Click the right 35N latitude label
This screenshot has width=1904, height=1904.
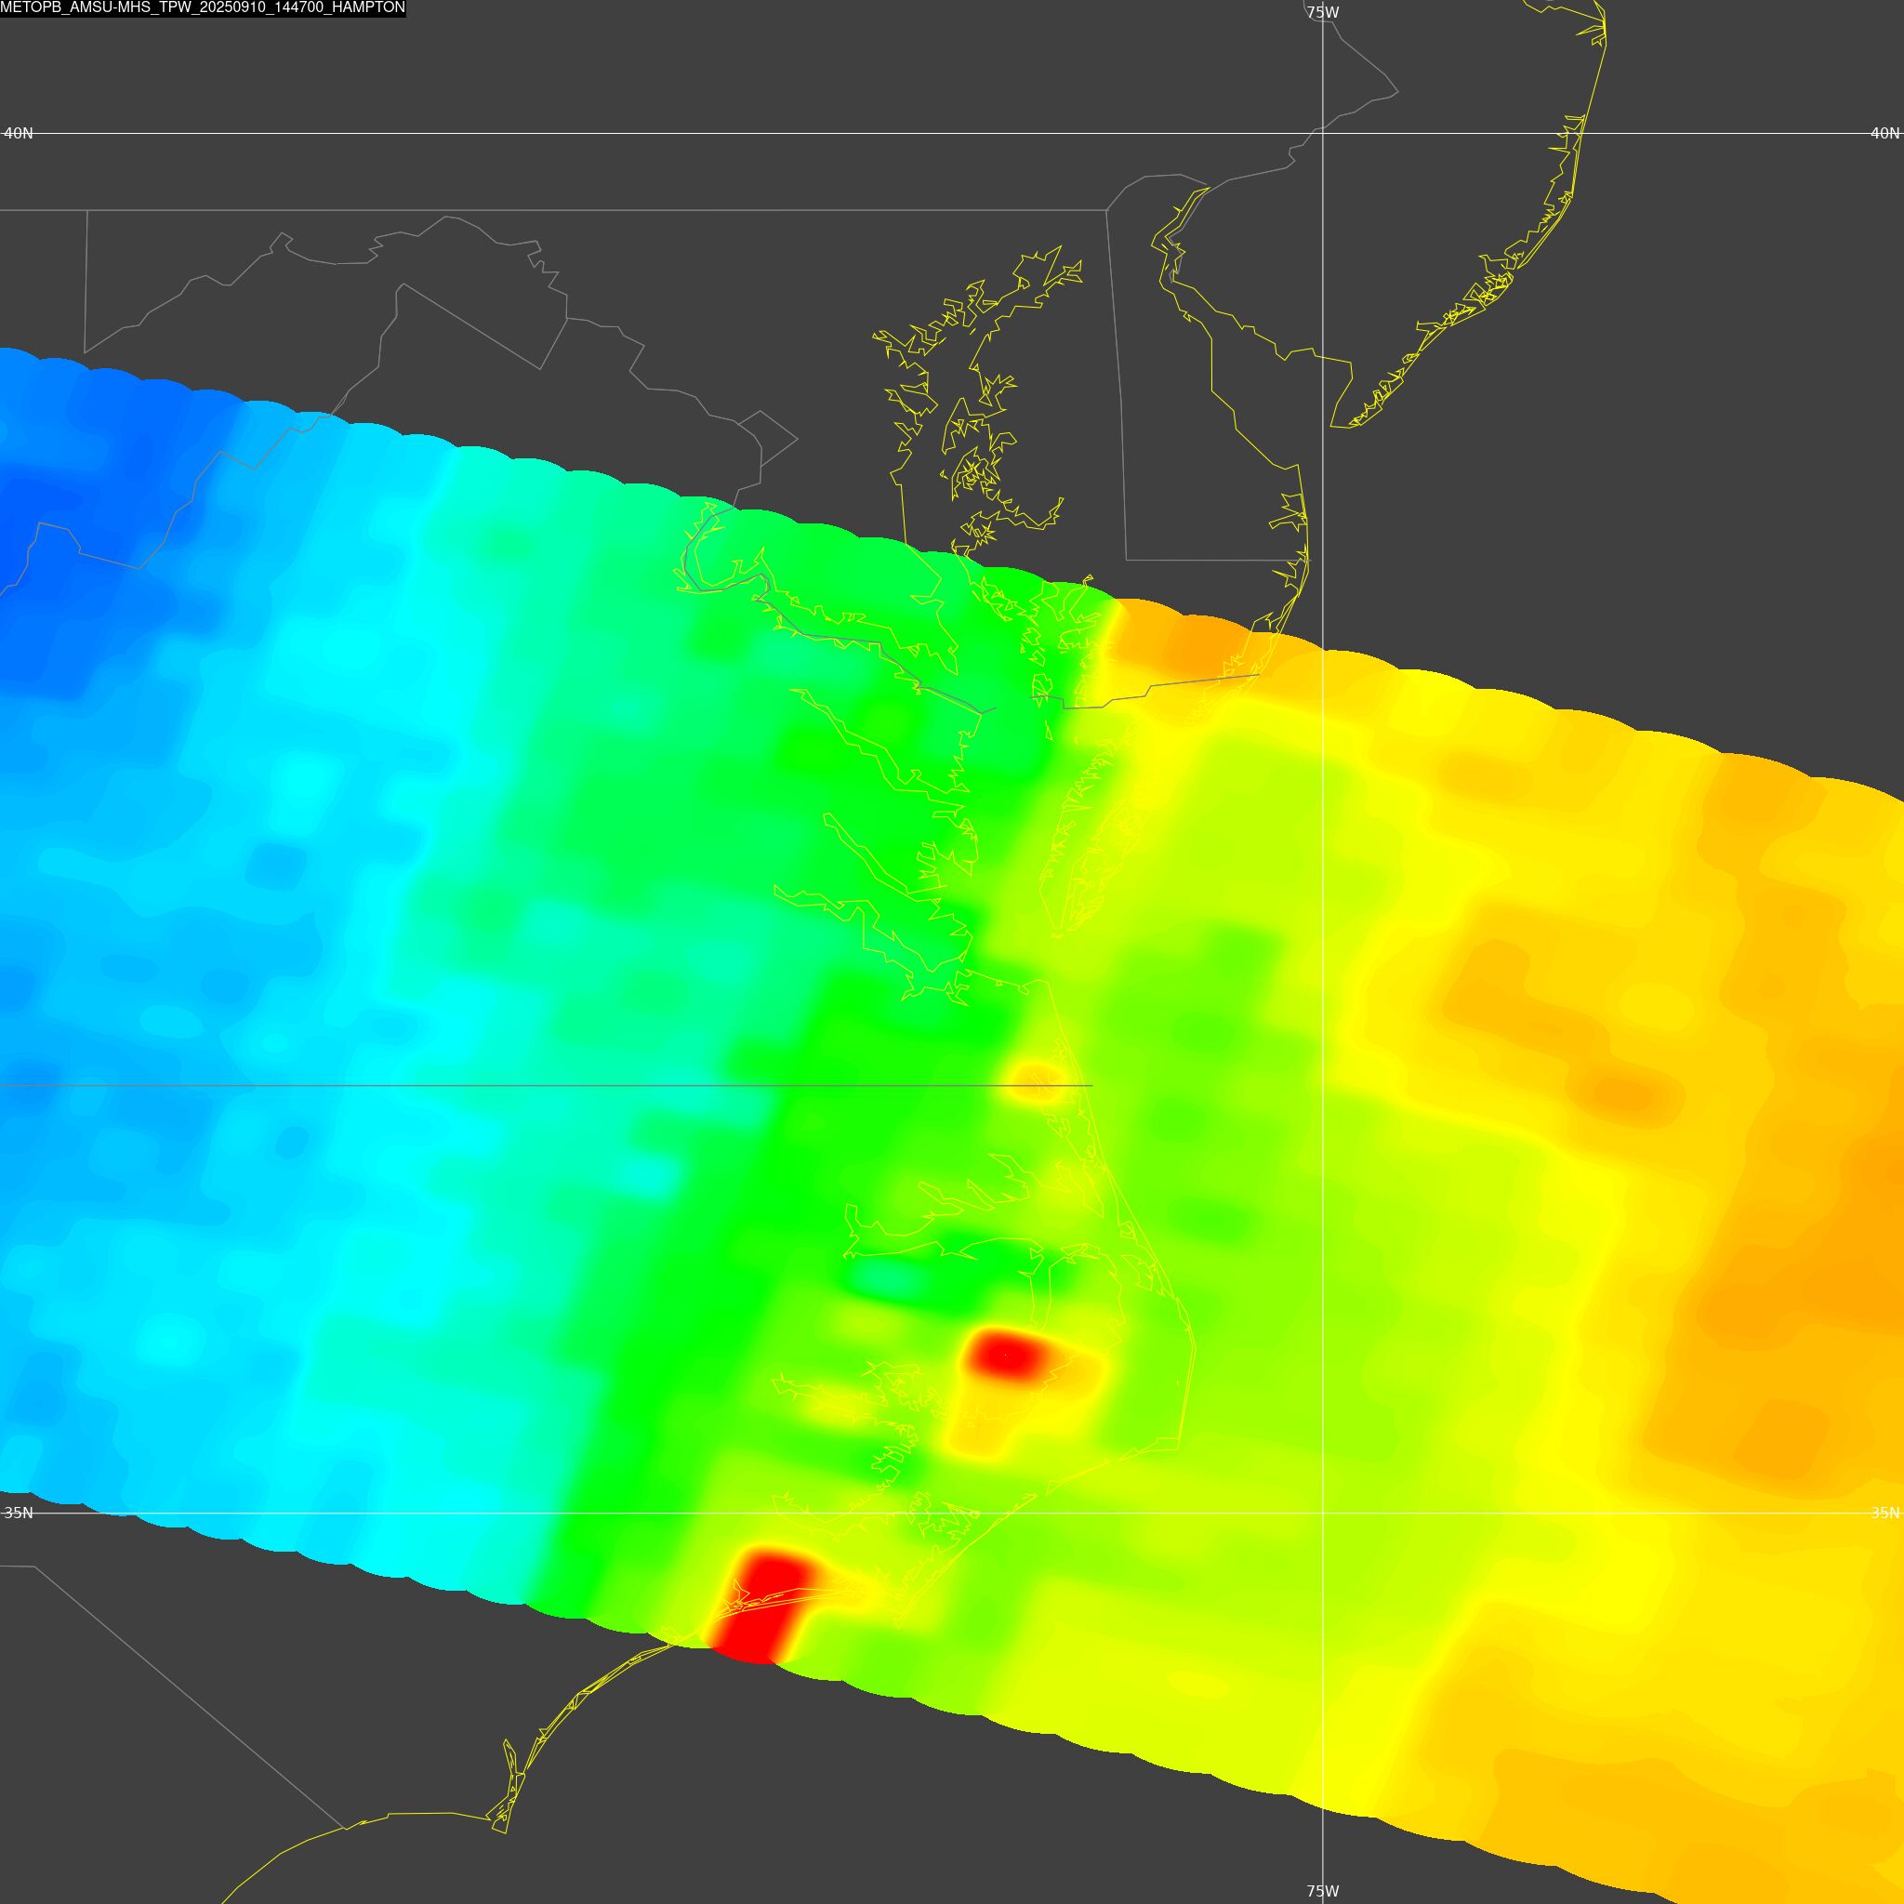(x=1885, y=1513)
